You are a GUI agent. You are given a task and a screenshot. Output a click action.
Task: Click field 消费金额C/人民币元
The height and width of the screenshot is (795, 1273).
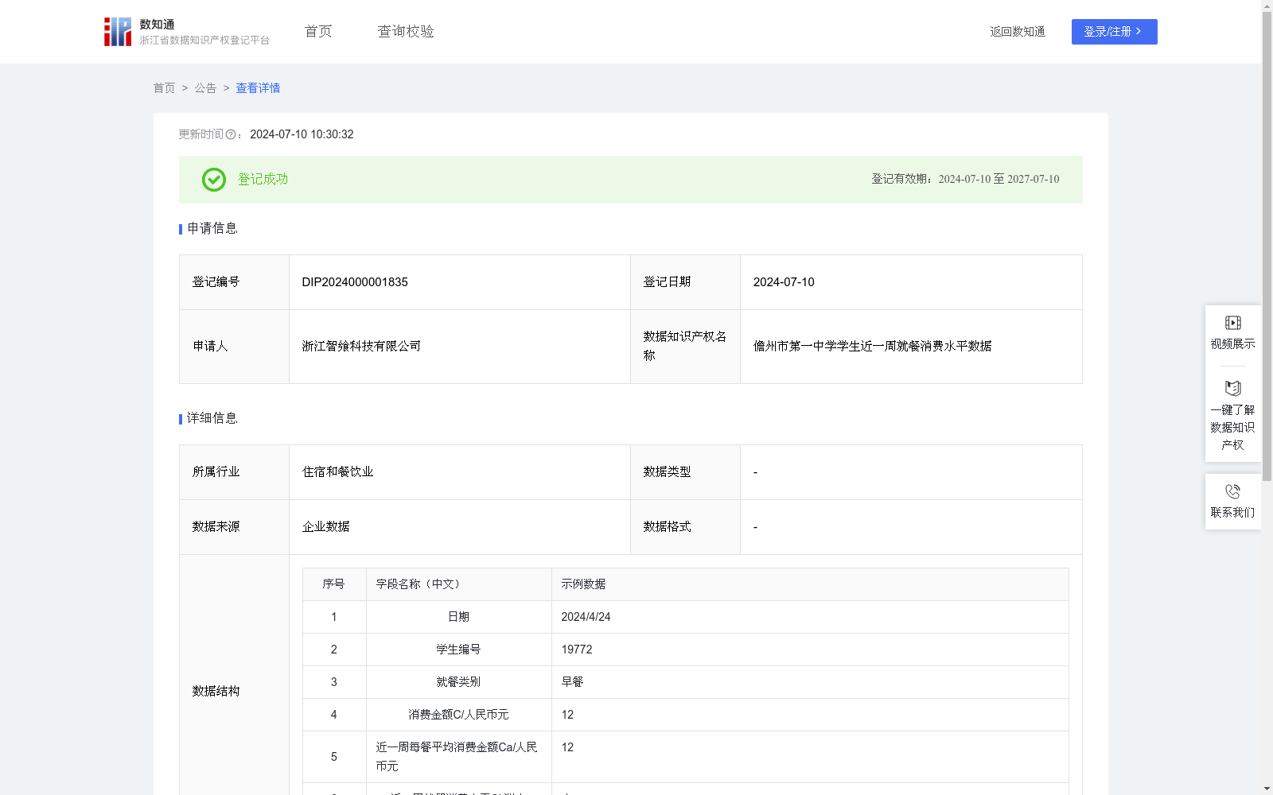(458, 715)
